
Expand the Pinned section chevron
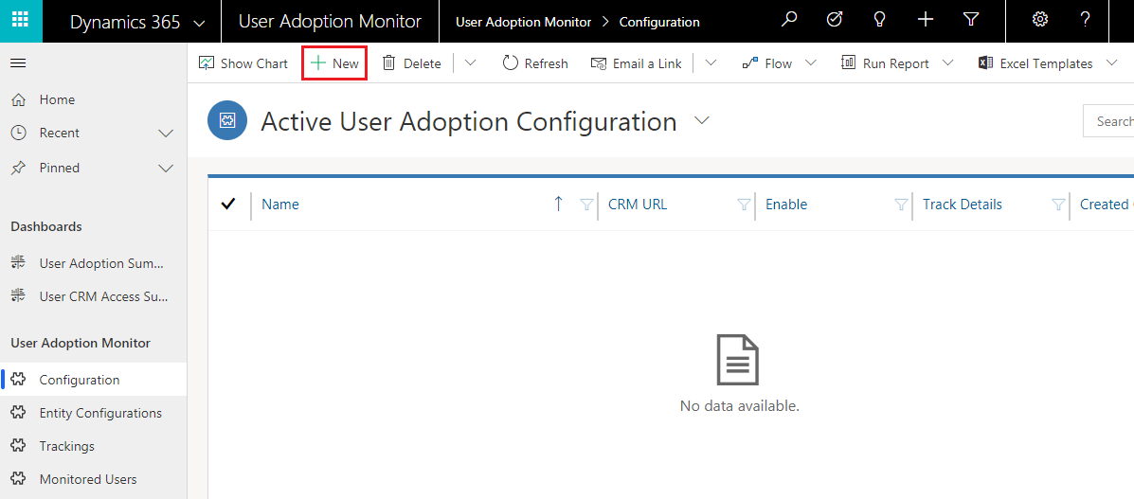click(166, 168)
